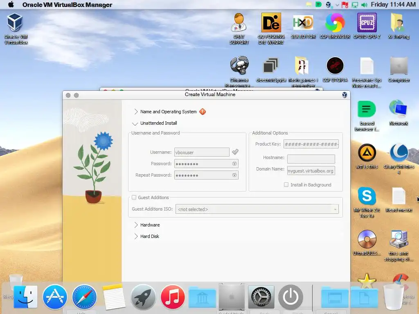Open Launchpad rocket in dock
The height and width of the screenshot is (314, 419).
[143, 297]
